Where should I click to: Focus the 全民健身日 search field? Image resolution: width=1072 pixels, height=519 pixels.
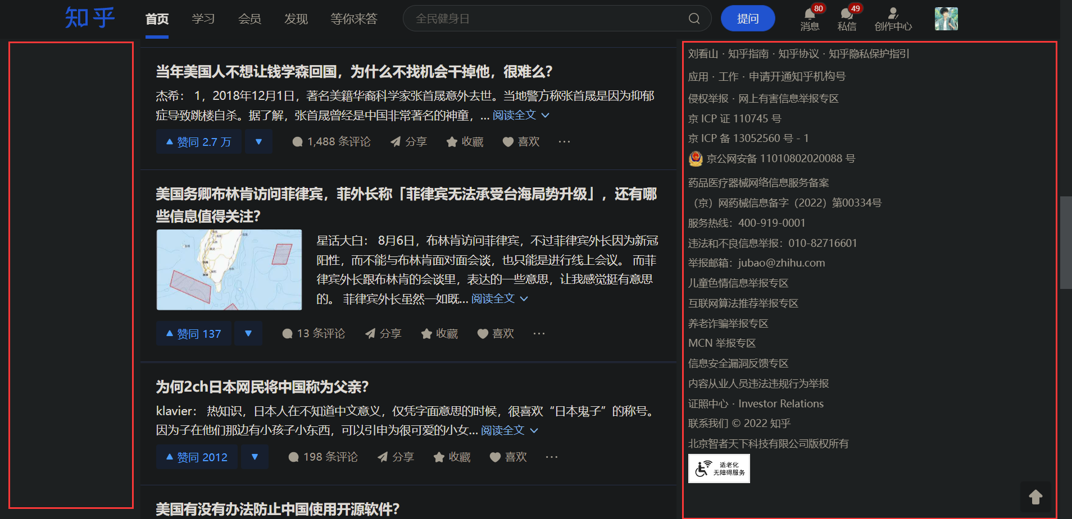tap(545, 19)
